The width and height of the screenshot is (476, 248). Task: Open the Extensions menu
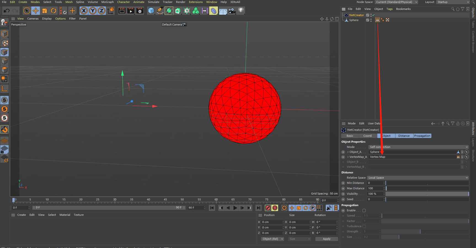coord(196,2)
